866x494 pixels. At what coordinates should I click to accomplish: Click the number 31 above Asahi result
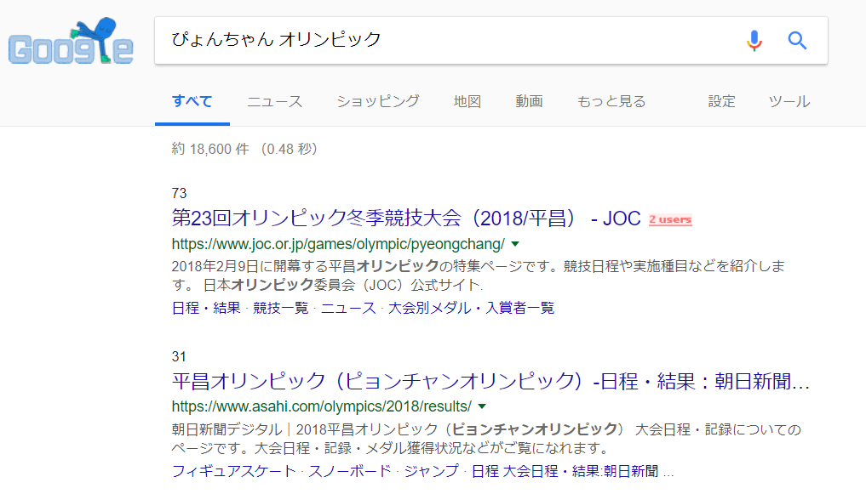pyautogui.click(x=179, y=356)
